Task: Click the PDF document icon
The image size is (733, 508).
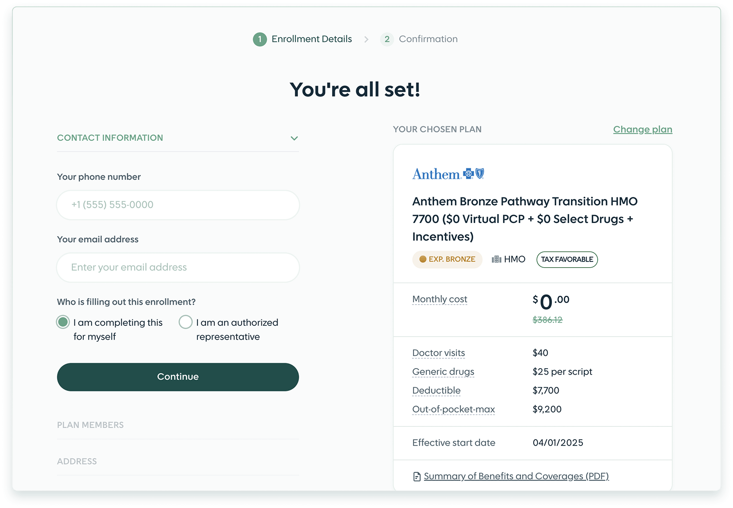Action: [417, 476]
